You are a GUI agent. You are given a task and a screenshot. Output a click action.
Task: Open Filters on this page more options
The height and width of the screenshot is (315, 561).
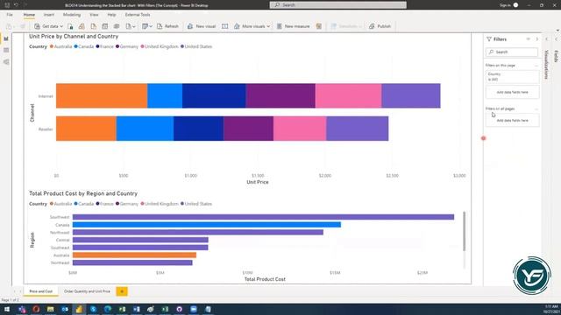click(536, 66)
